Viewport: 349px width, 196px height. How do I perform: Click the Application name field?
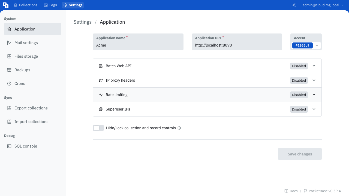pyautogui.click(x=138, y=42)
